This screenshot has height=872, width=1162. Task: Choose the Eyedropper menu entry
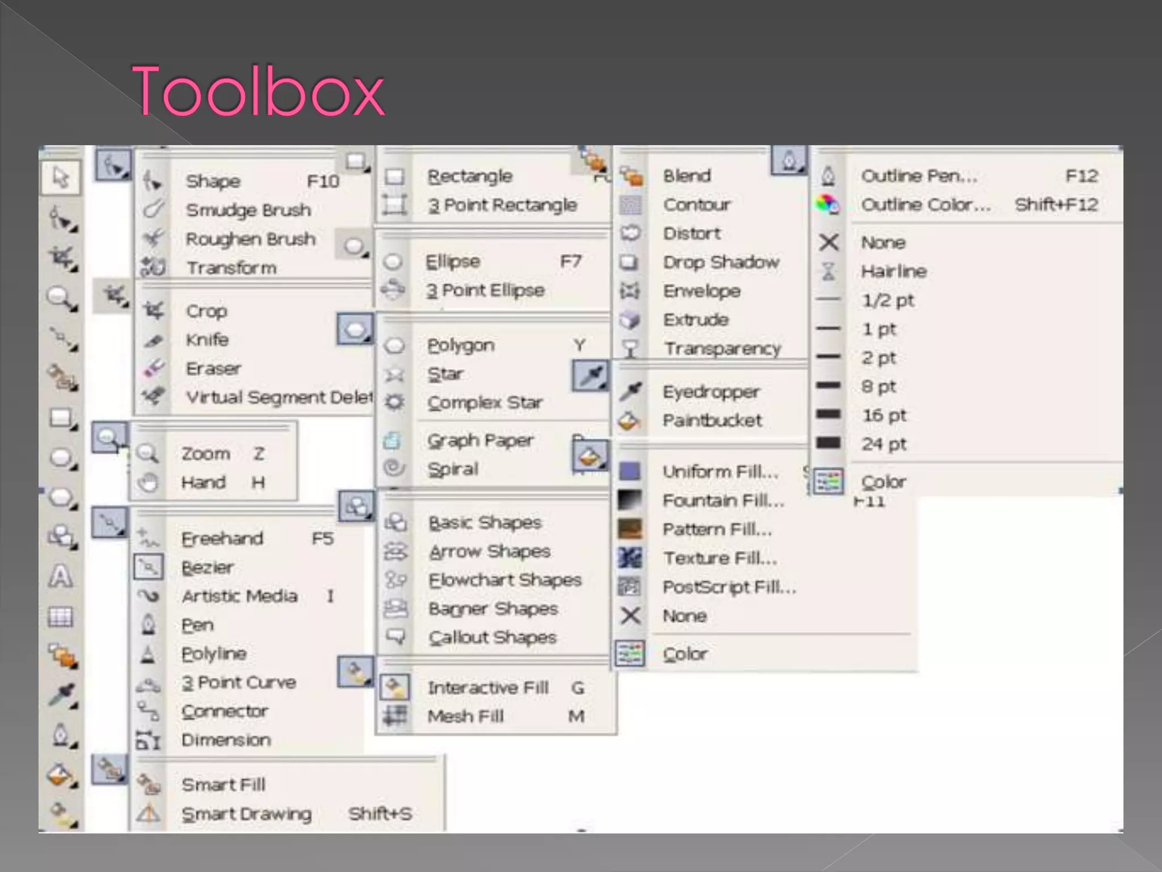[x=710, y=392]
